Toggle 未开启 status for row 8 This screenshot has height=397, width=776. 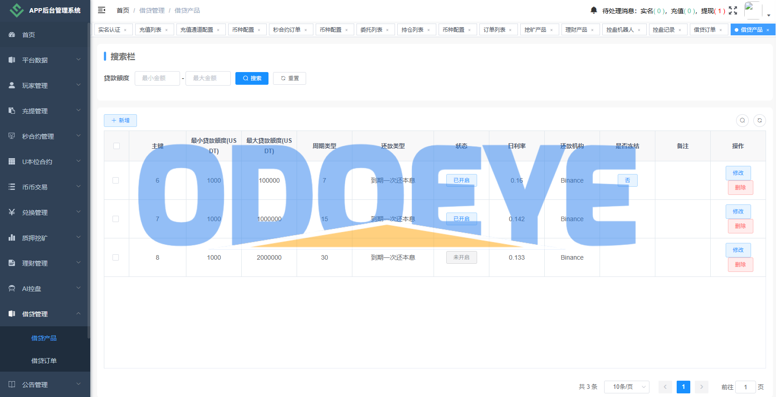[x=461, y=257]
